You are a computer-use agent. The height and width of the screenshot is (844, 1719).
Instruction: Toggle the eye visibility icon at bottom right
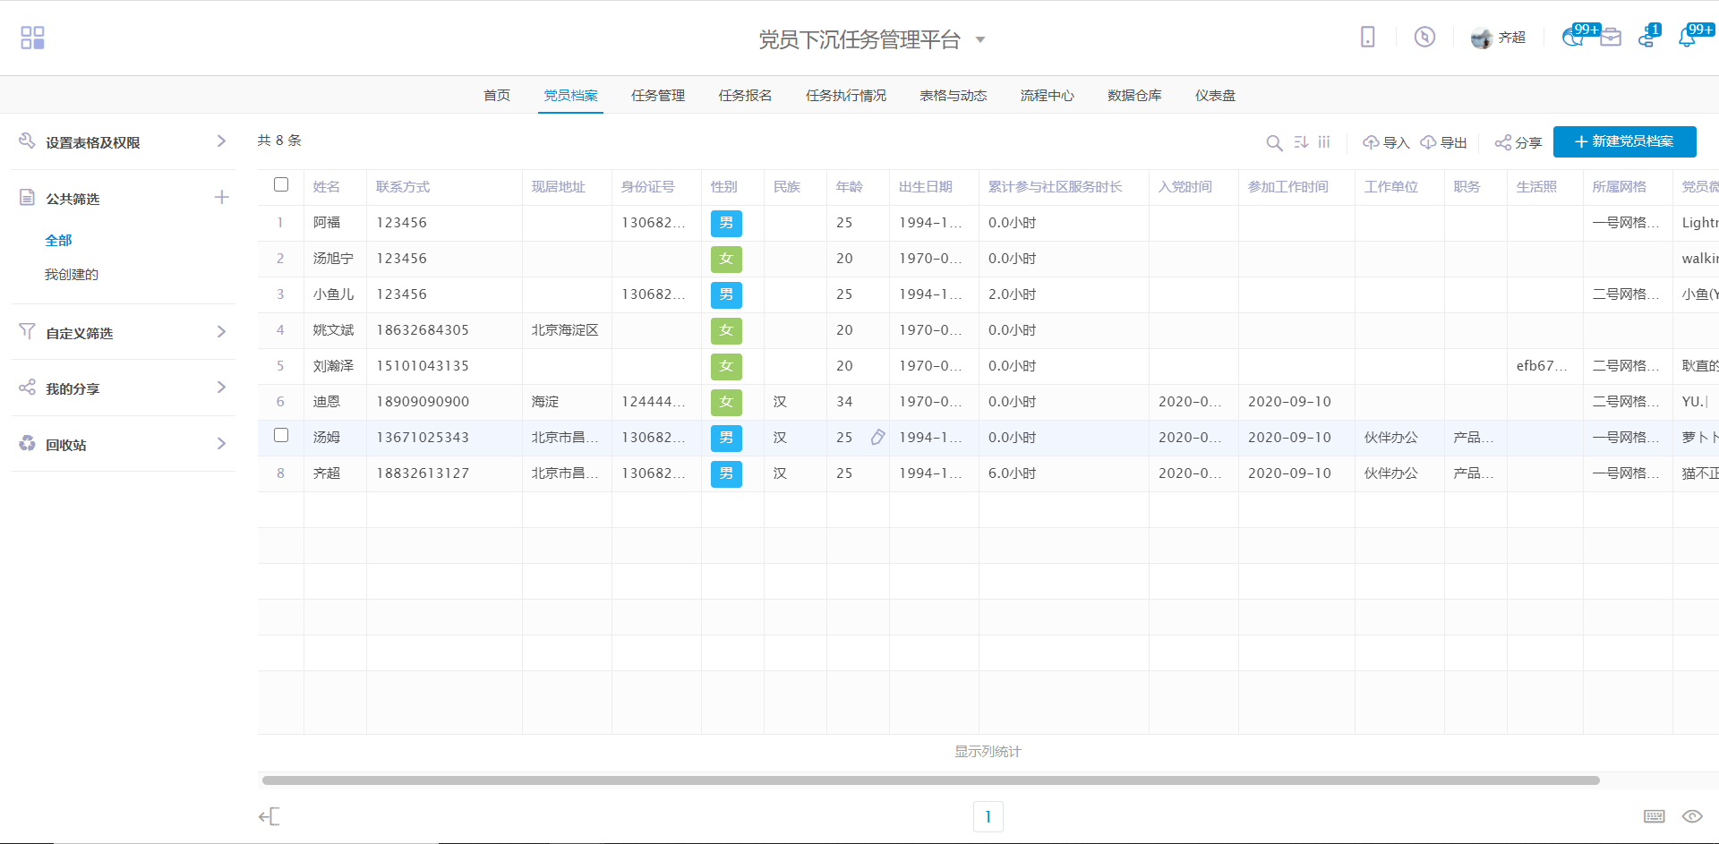pos(1691,816)
